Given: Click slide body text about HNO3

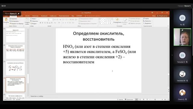Looking at the screenshot, I should tap(100, 54).
